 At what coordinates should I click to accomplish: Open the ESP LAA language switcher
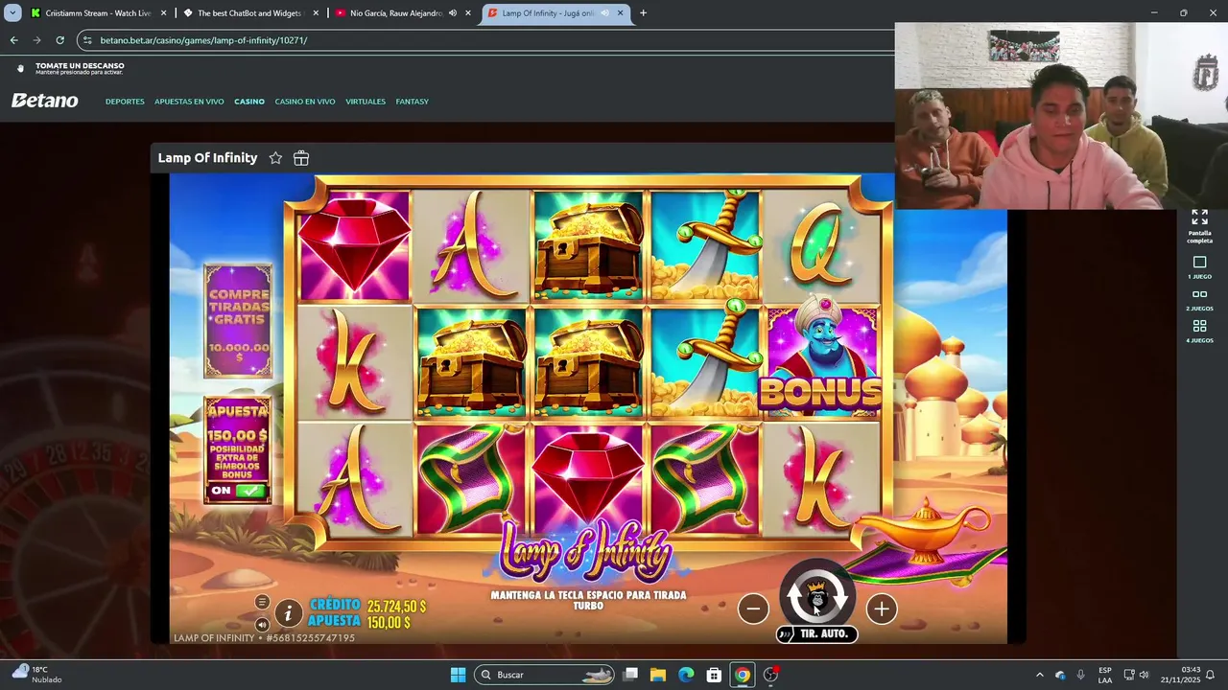[x=1105, y=675]
